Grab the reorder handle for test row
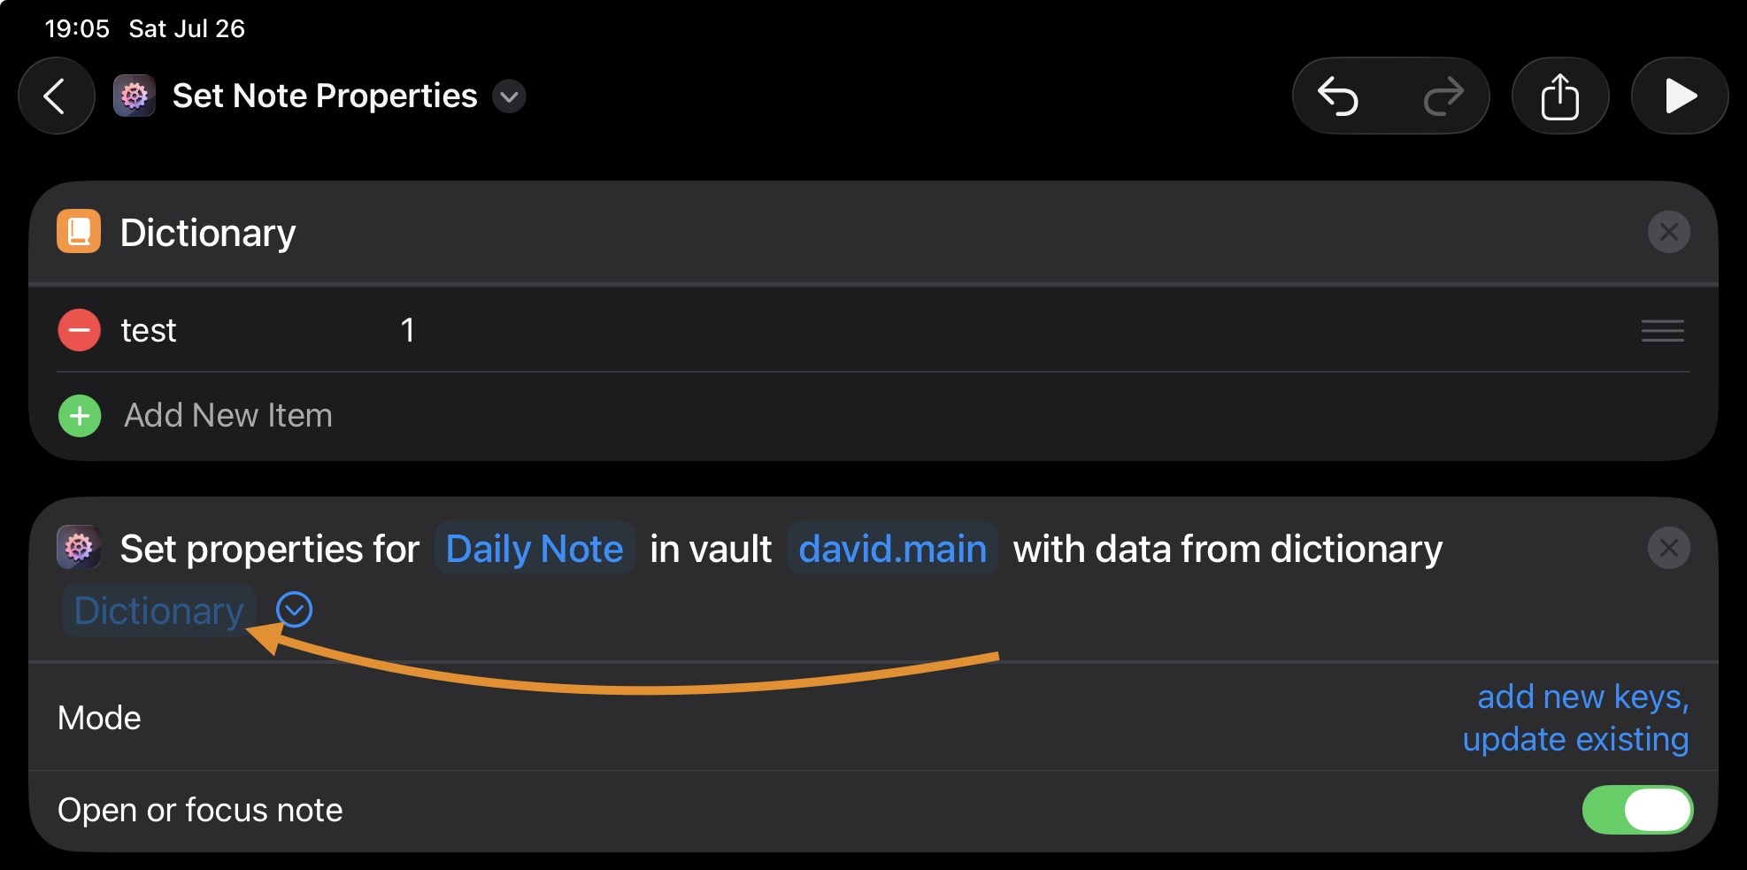The image size is (1747, 870). click(1662, 331)
